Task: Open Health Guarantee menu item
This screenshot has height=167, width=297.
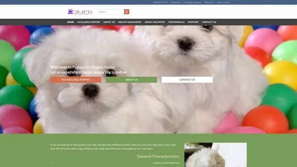Action: (x=130, y=22)
